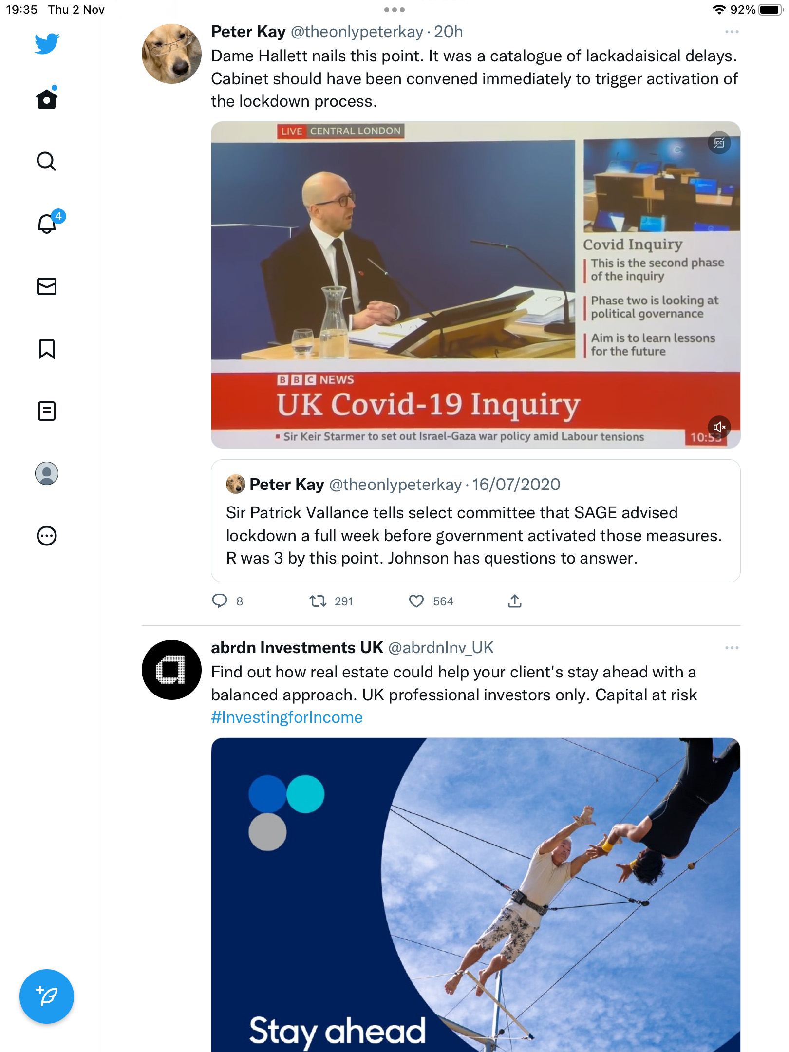
Task: Compose a new tweet with floating button
Action: (x=47, y=996)
